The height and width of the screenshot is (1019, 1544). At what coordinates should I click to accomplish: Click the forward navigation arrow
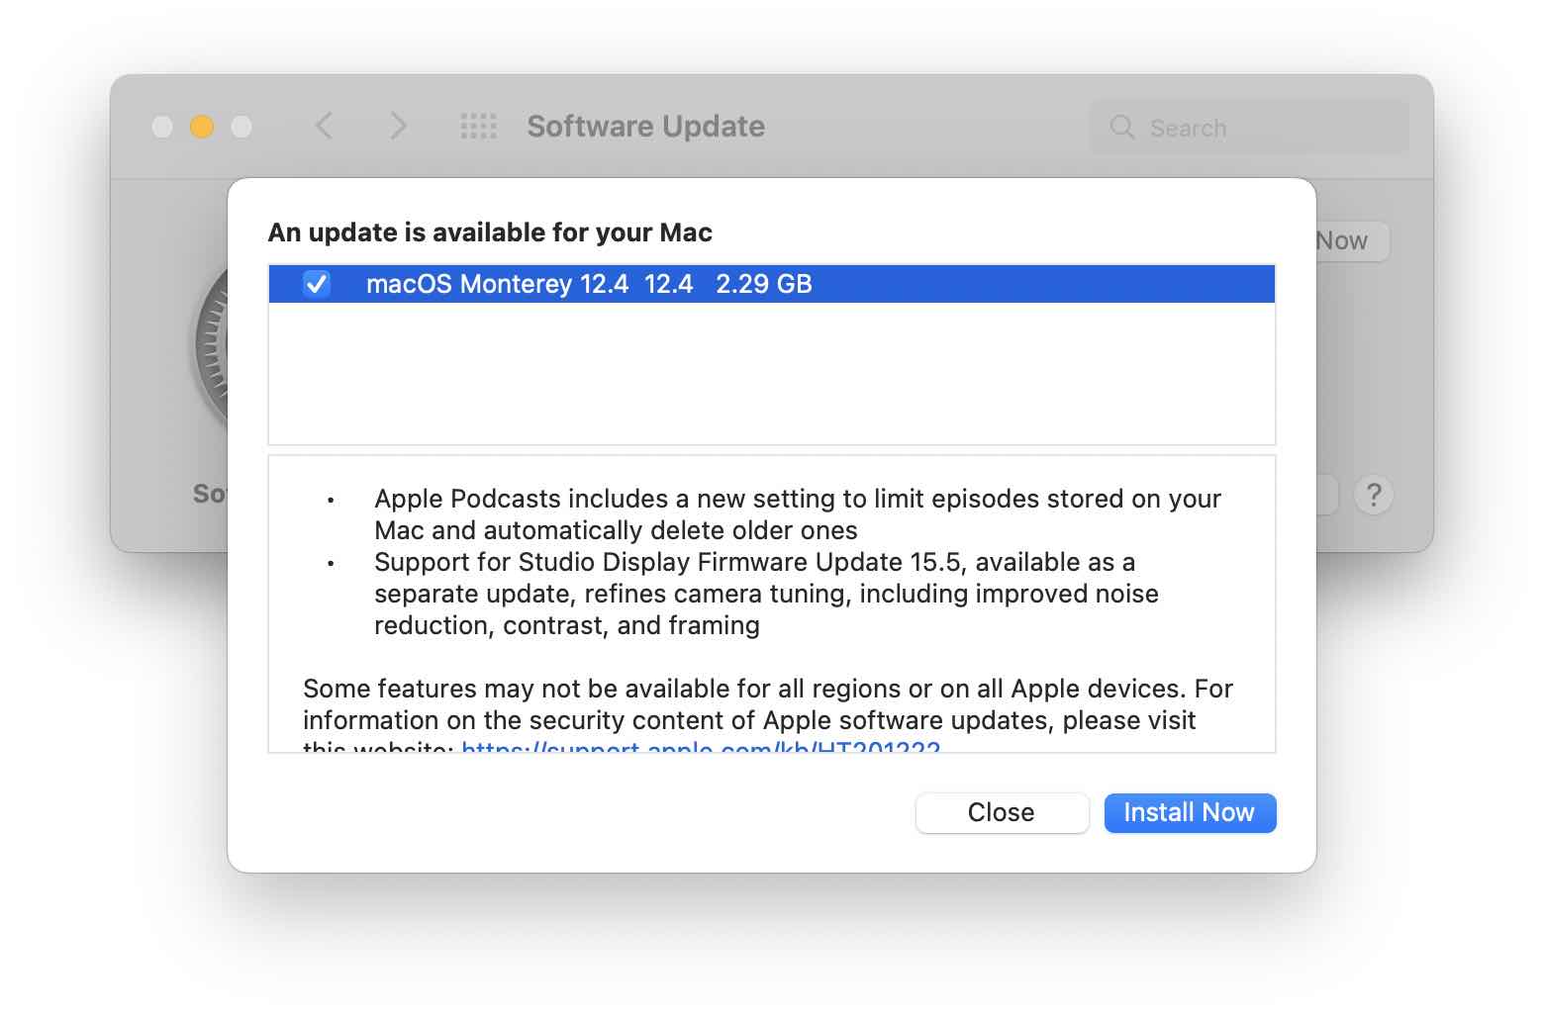[398, 126]
